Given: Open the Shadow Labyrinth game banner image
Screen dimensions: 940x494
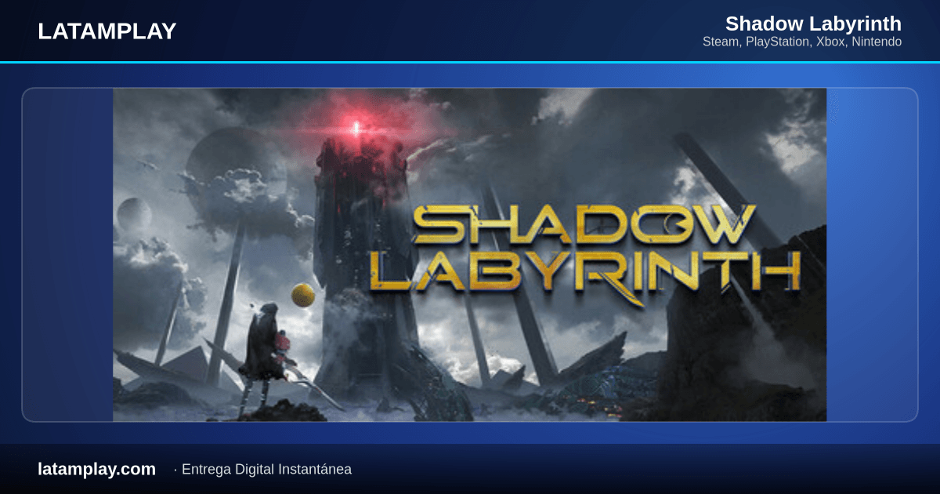Looking at the screenshot, I should [470, 255].
